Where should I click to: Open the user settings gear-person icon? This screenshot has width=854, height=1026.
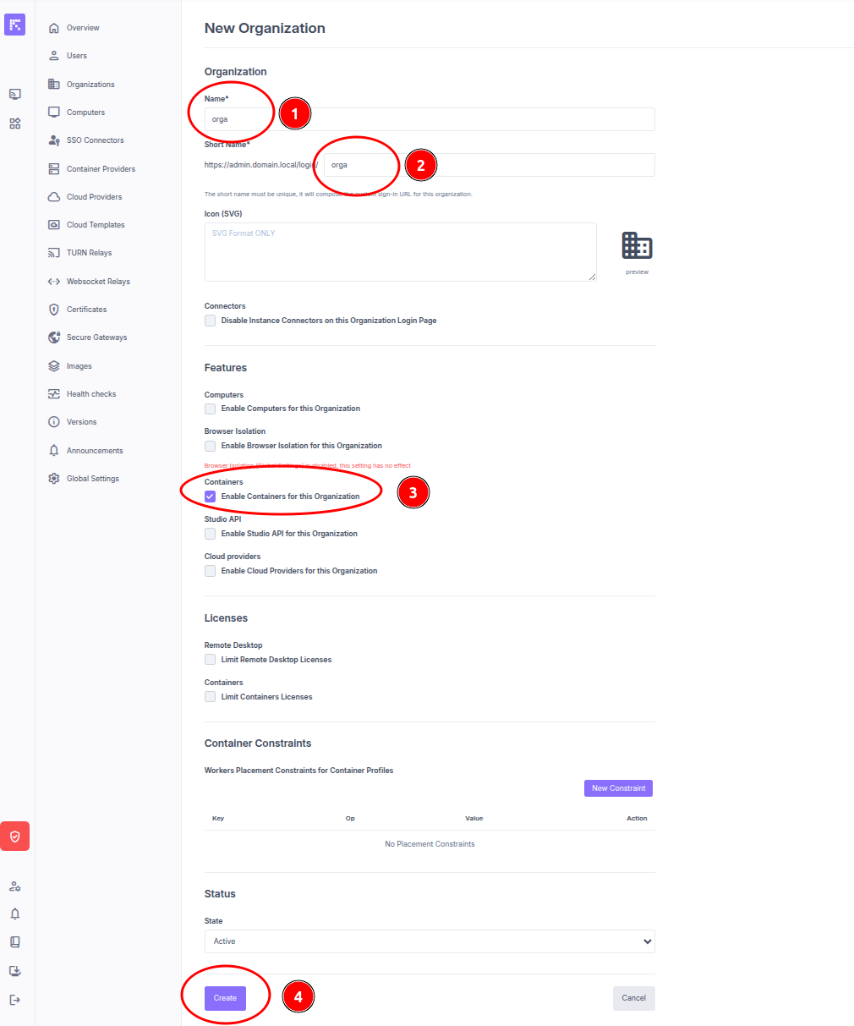14,886
